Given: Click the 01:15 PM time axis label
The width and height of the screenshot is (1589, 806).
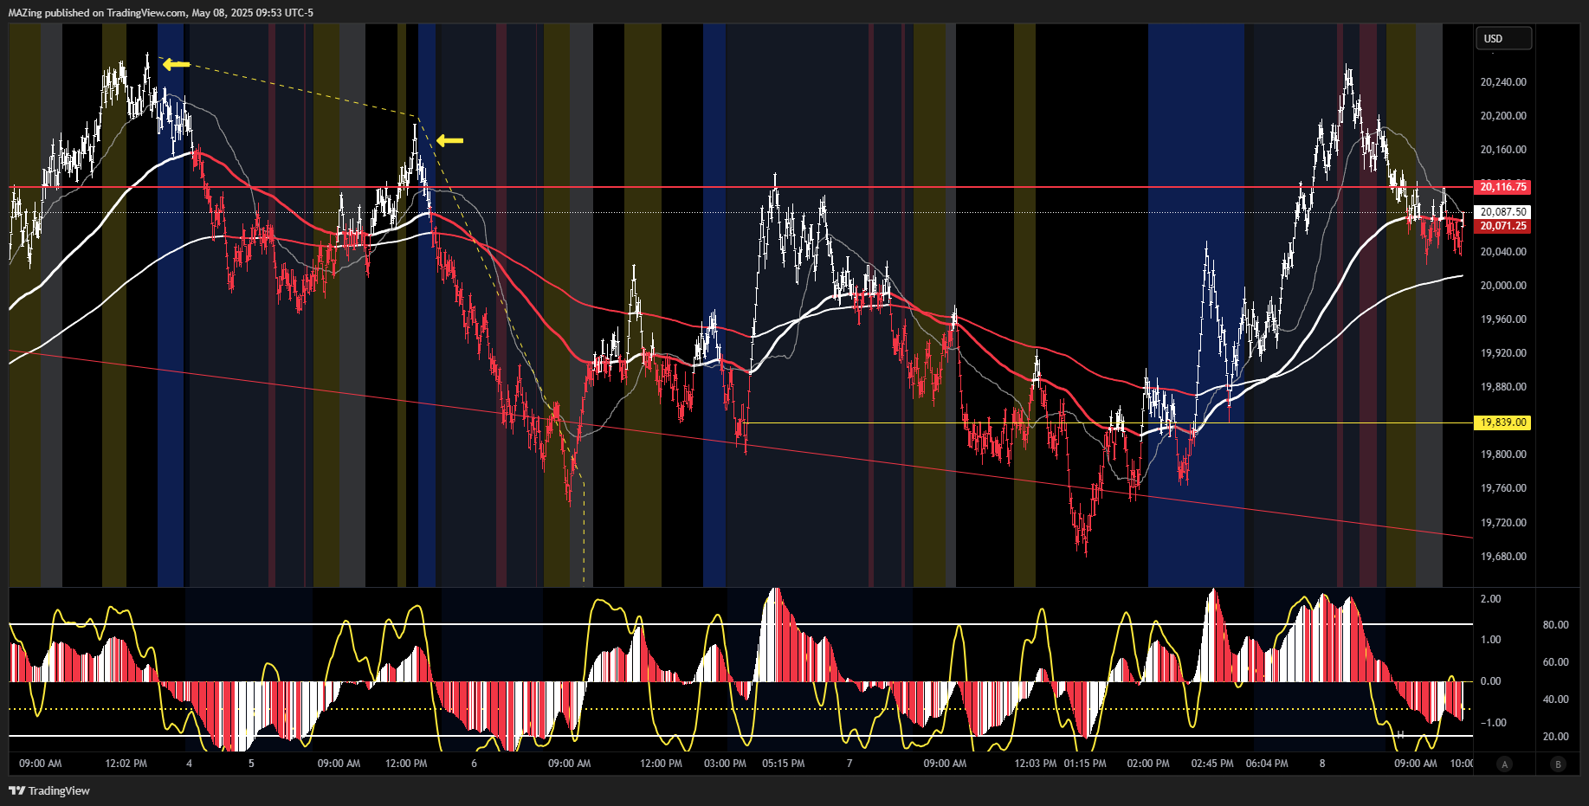Looking at the screenshot, I should coord(1085,764).
